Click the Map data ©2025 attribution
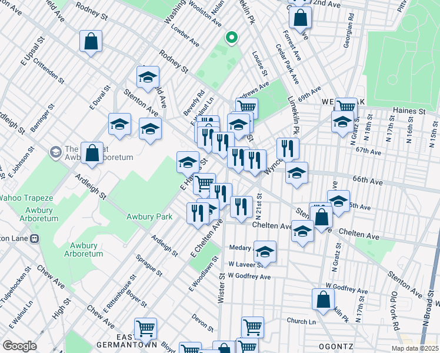 pyautogui.click(x=415, y=349)
